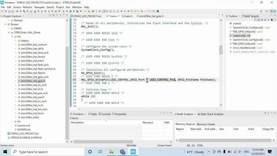Click the Save toolbar icon
This screenshot has width=277, height=156.
click(x=10, y=11)
